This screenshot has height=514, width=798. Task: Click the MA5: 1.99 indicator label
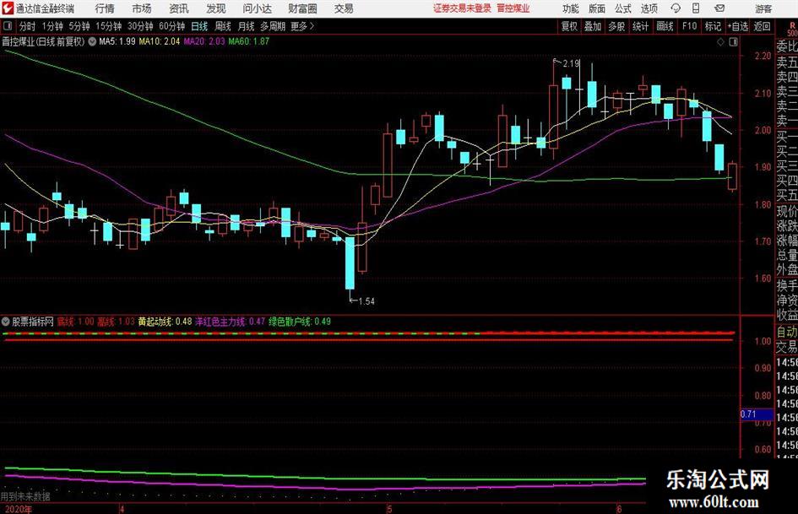[117, 41]
